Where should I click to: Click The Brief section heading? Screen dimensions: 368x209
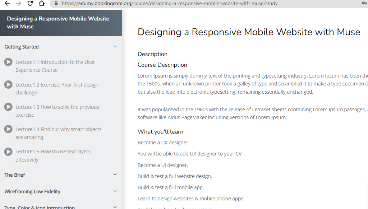point(14,175)
